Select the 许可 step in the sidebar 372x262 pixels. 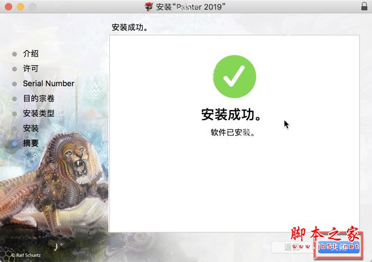(31, 68)
